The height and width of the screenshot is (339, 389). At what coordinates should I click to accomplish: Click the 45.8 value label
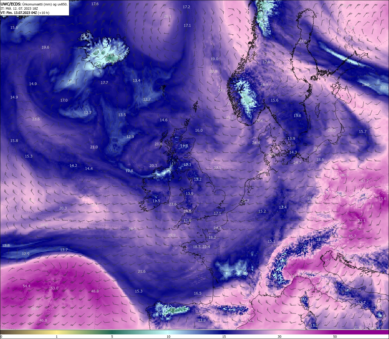[329, 260]
